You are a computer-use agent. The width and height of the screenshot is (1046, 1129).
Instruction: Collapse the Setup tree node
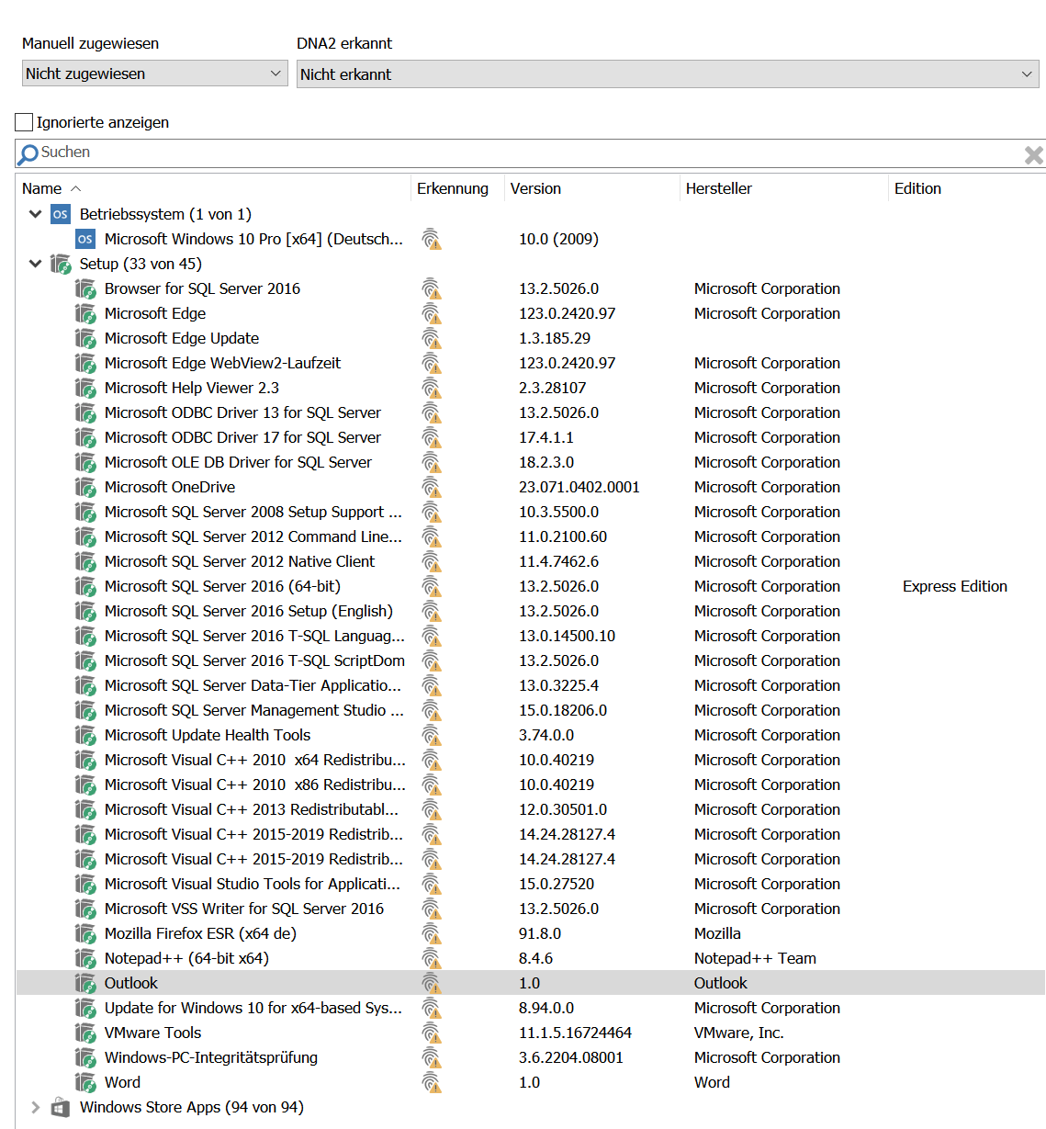(x=34, y=264)
